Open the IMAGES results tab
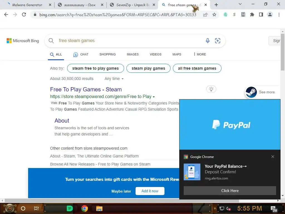Viewport: 285px width, 214px height. 133,54
